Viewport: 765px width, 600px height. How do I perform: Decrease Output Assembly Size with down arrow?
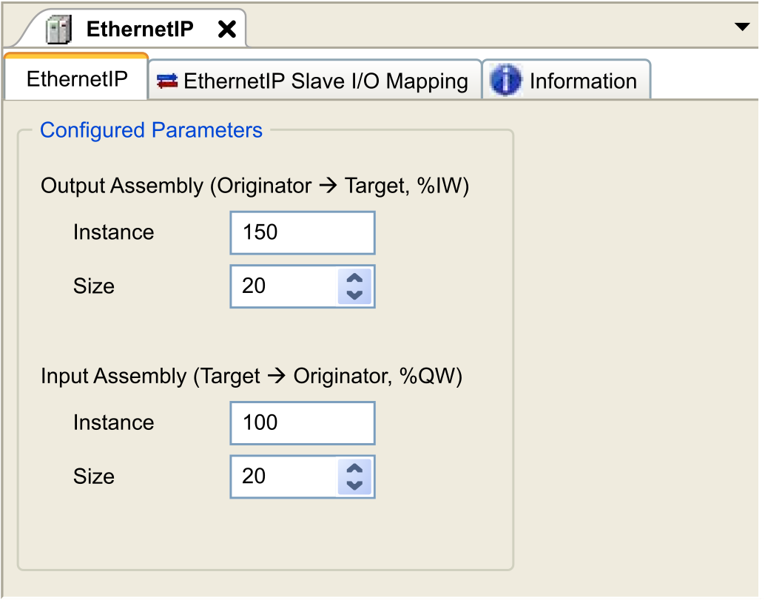click(354, 294)
